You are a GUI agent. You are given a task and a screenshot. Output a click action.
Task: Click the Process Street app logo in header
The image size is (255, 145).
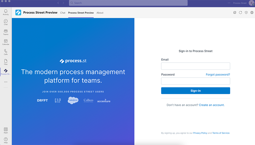[18, 12]
